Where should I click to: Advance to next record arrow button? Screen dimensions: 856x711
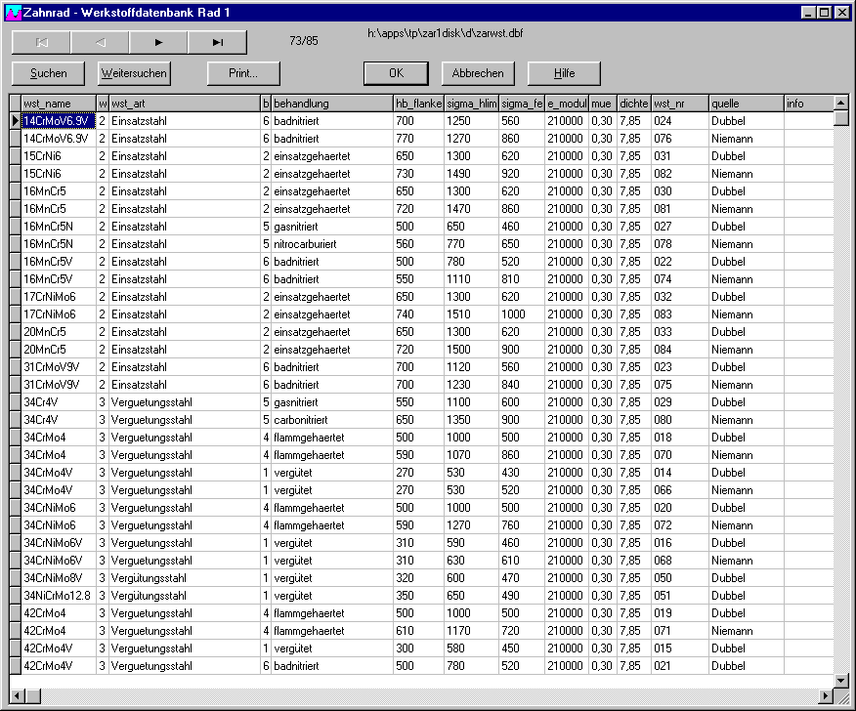tap(158, 42)
